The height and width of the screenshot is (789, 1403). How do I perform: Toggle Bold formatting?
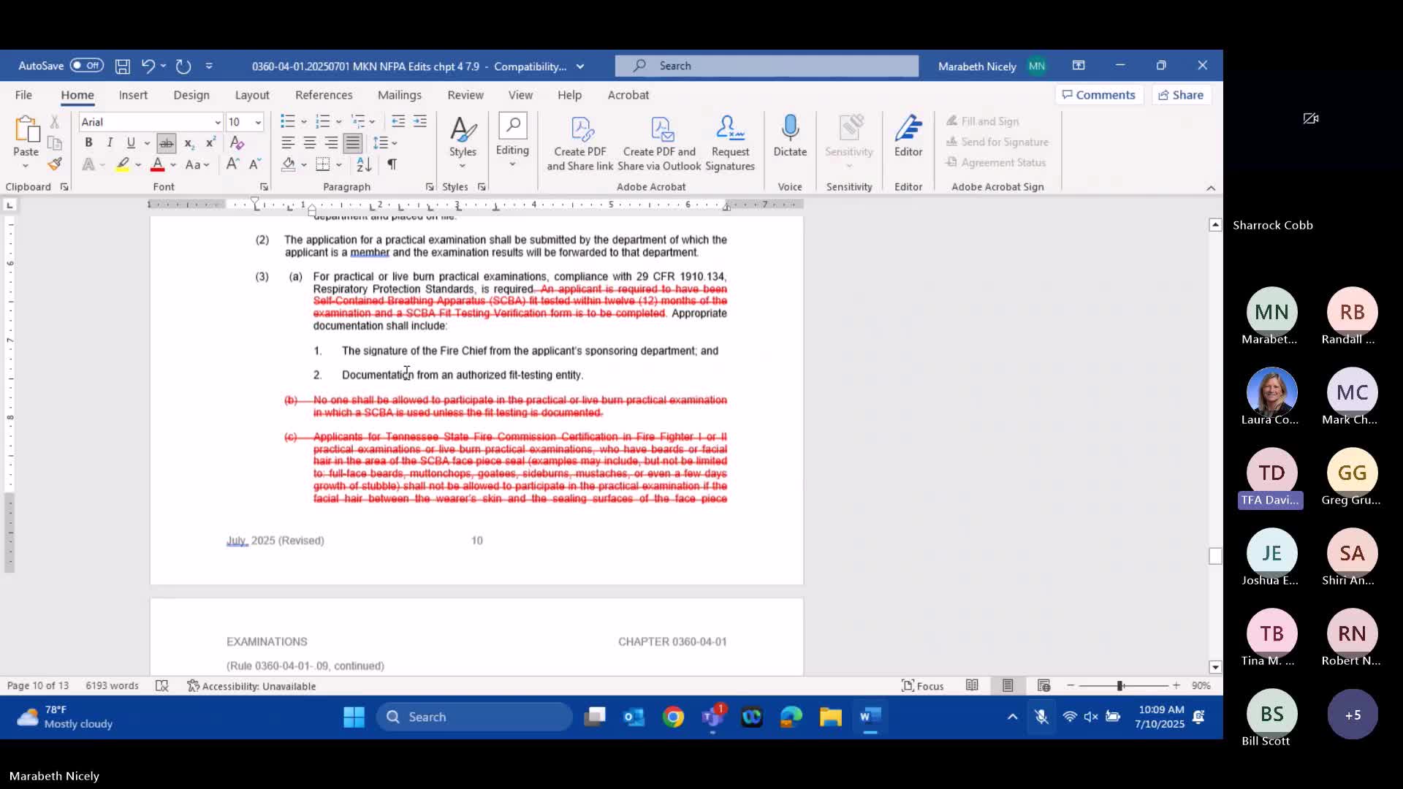(88, 143)
